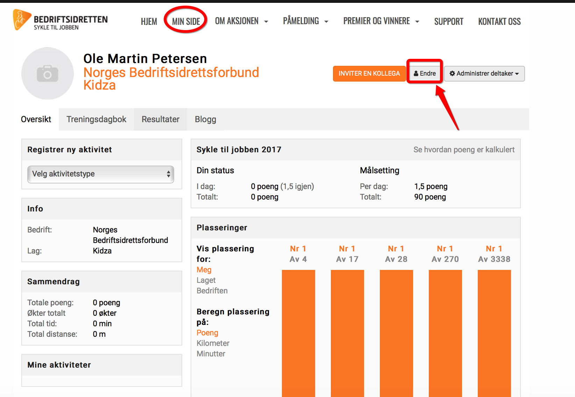Click the profile photo camera placeholder
The width and height of the screenshot is (575, 397).
click(48, 74)
